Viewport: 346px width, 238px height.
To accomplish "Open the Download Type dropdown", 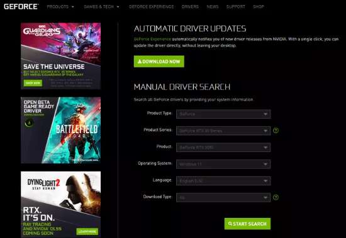I will click(x=223, y=198).
